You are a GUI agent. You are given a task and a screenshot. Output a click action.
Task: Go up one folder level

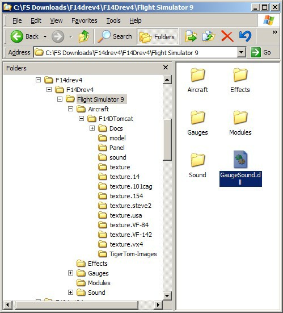[x=84, y=36]
